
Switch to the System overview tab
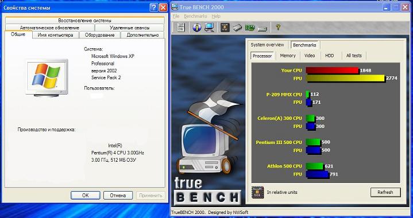coord(267,45)
